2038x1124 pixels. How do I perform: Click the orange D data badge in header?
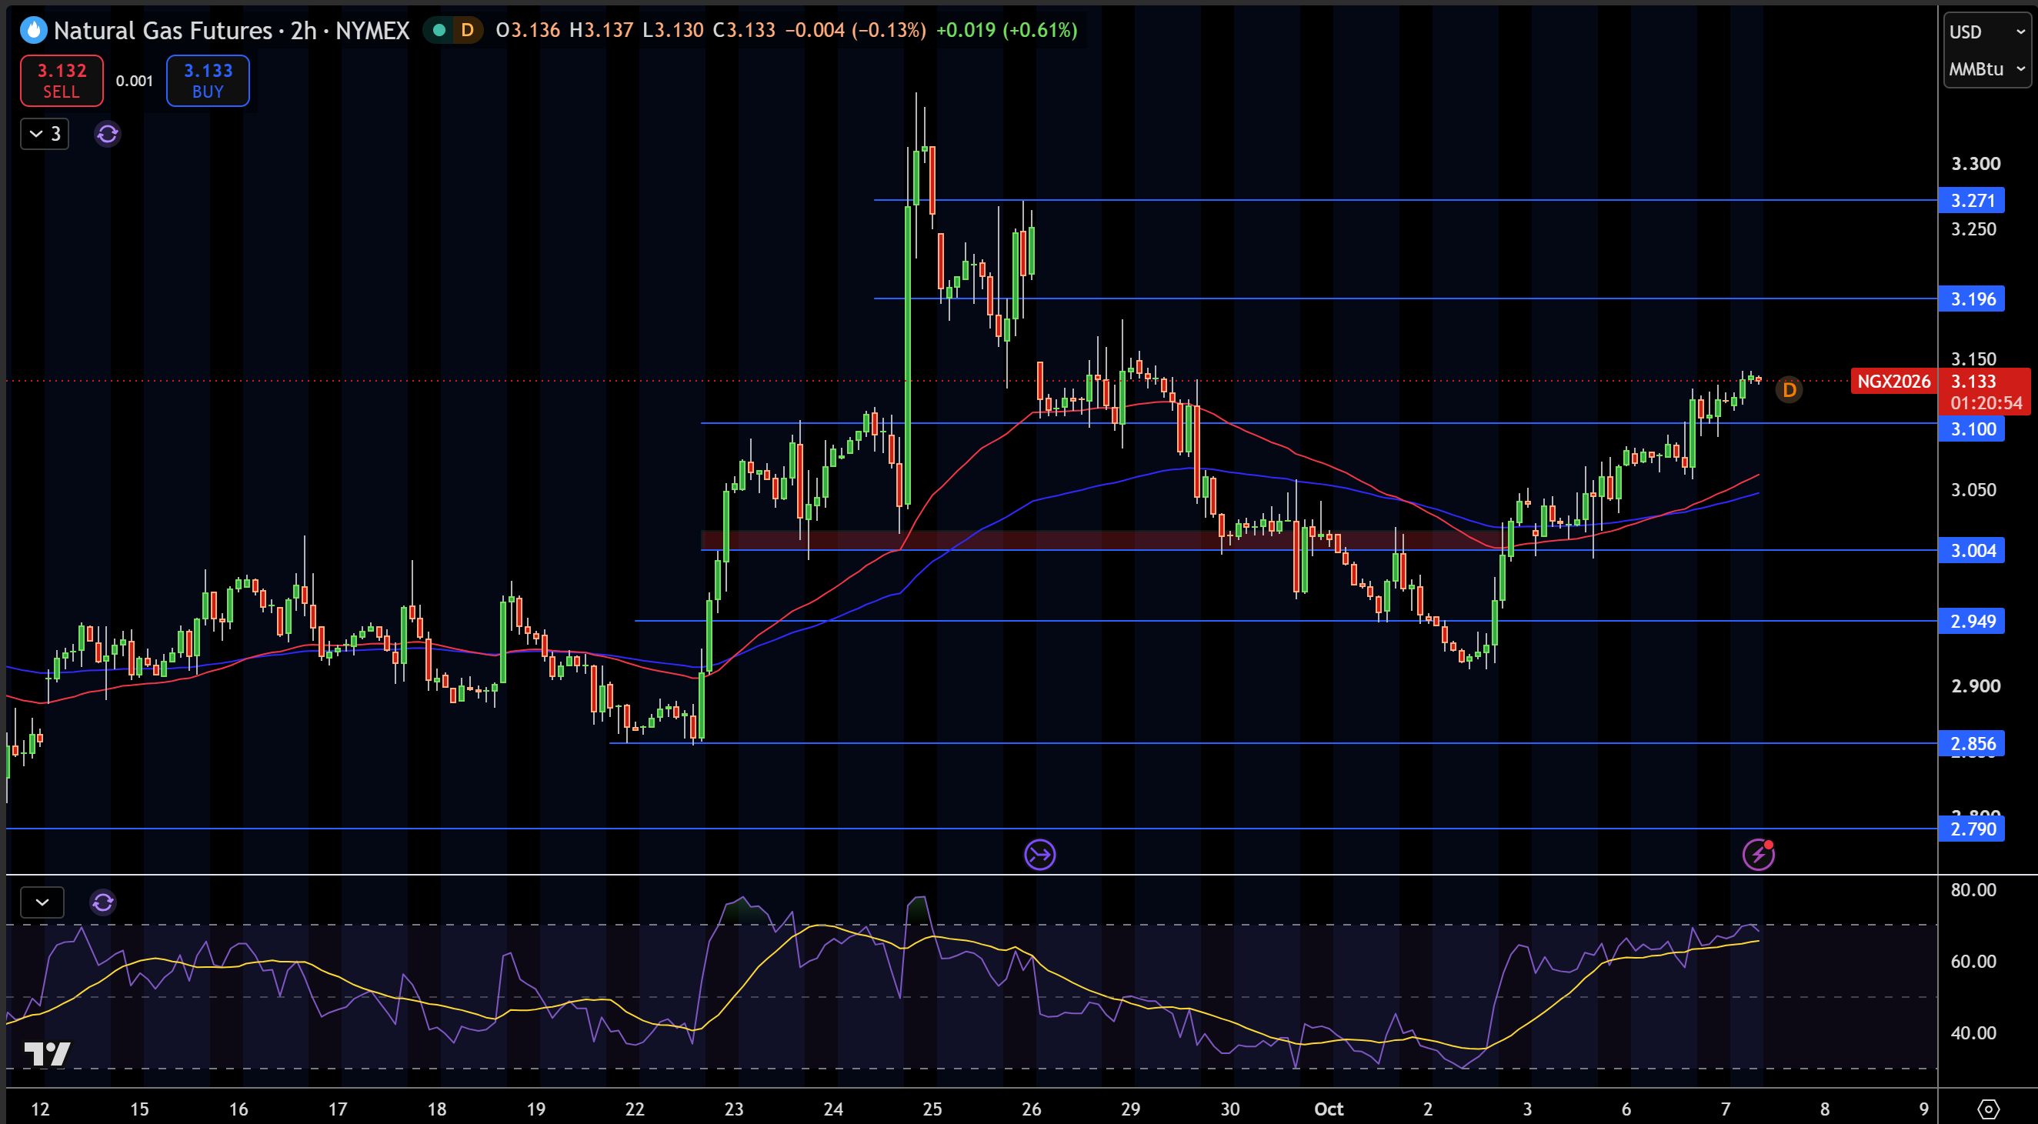coord(467,31)
